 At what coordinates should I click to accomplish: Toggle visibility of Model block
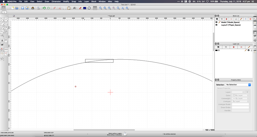[x=217, y=22]
